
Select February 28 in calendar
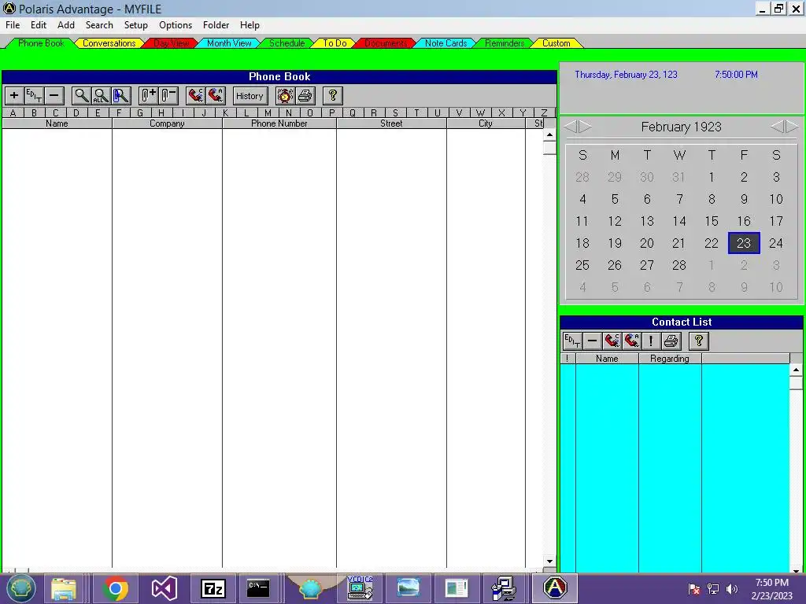679,266
